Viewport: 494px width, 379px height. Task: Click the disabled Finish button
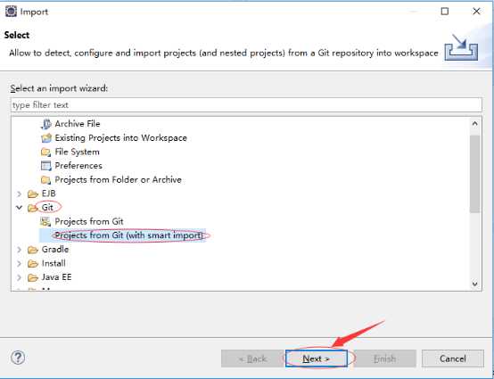[384, 358]
